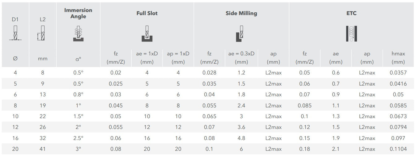
Task: Select the ETC fz value 0.085
Action: pyautogui.click(x=304, y=106)
